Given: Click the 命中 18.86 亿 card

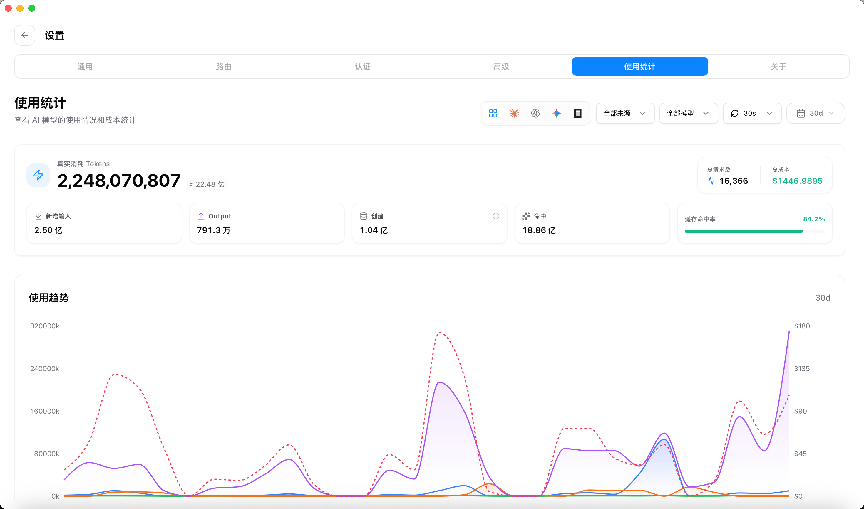Looking at the screenshot, I should coord(592,223).
